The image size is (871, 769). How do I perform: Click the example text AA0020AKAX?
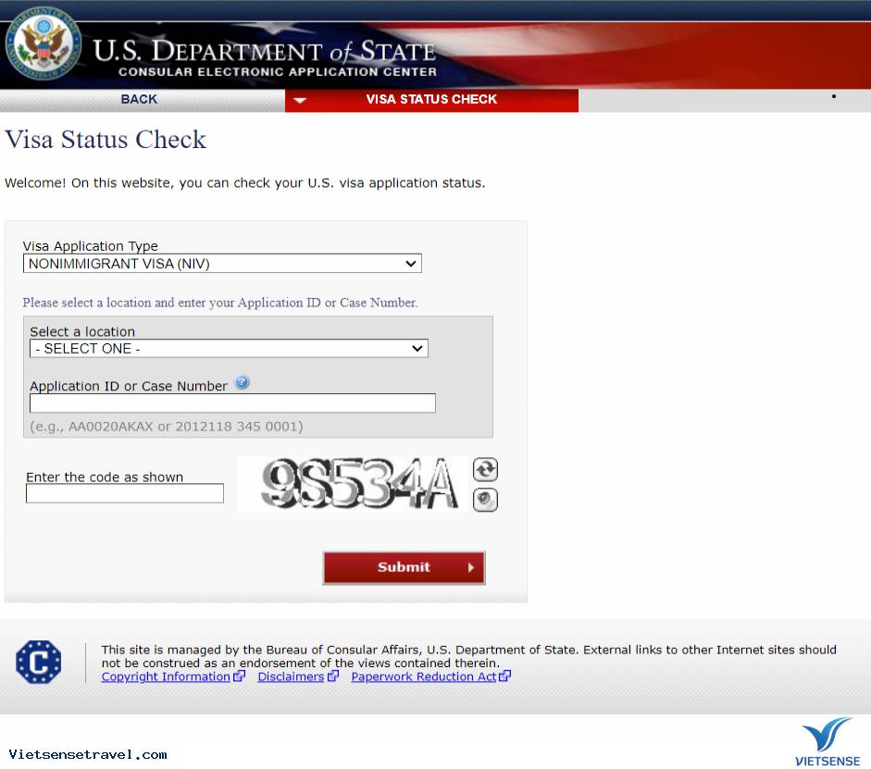110,427
